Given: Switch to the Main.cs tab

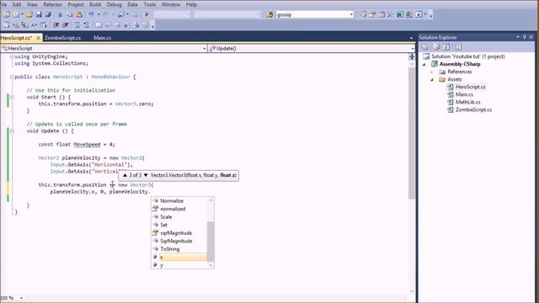Looking at the screenshot, I should 102,38.
